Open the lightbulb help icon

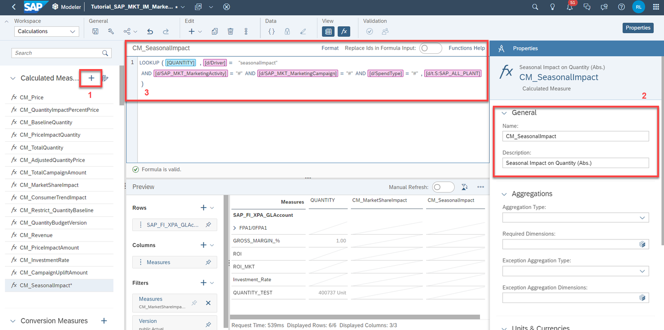[x=552, y=7]
